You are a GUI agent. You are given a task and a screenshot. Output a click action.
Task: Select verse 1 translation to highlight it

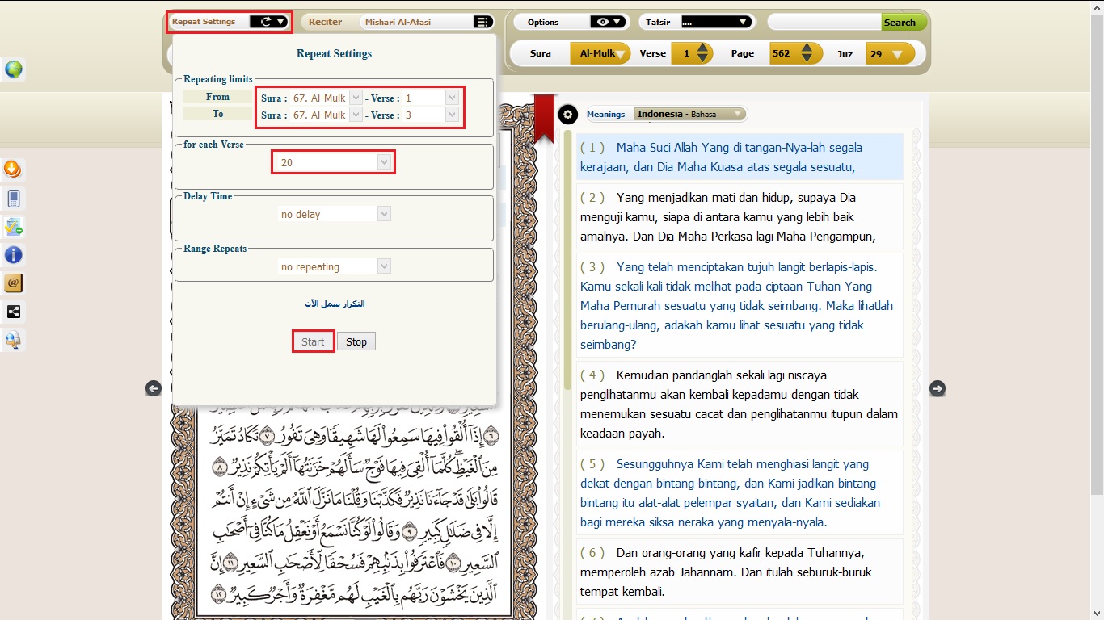coord(739,159)
